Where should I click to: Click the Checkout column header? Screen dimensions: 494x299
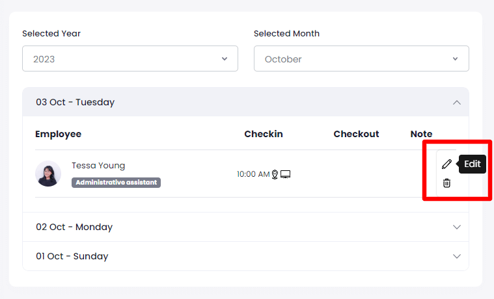(x=356, y=134)
